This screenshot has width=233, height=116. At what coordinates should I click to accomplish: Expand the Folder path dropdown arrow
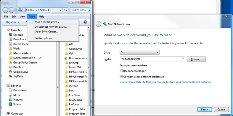point(183,59)
